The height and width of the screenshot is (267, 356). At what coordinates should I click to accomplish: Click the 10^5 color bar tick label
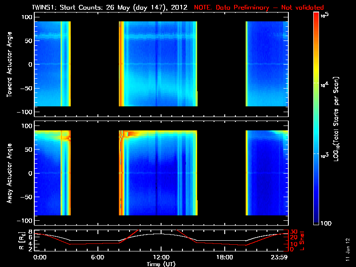pos(324,15)
